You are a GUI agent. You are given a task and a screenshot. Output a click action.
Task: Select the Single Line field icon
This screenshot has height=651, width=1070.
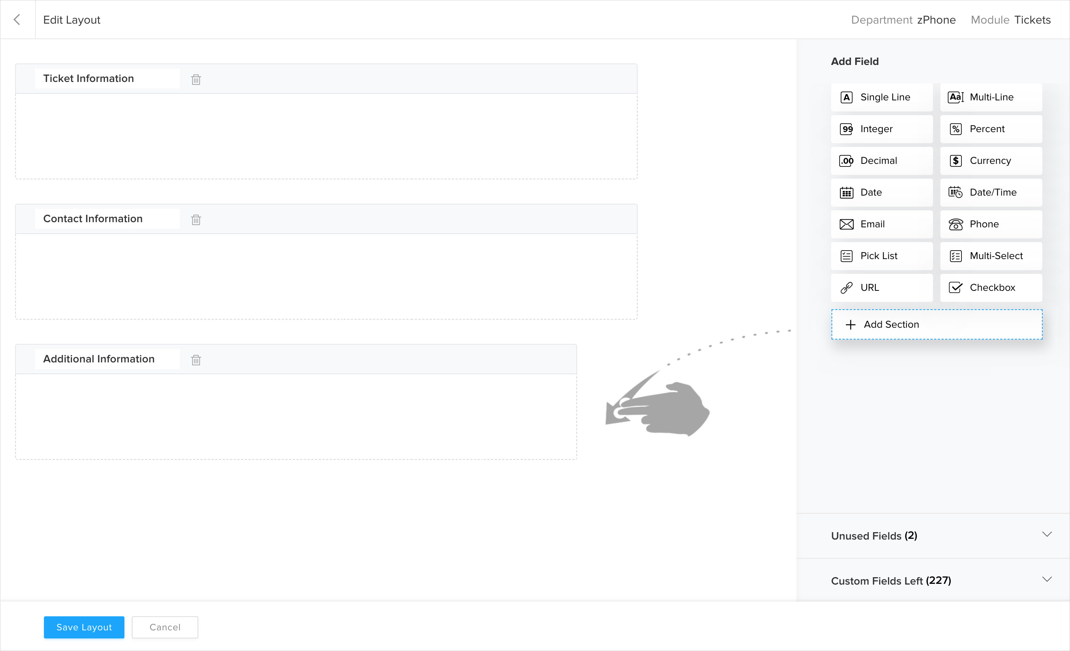click(x=846, y=97)
